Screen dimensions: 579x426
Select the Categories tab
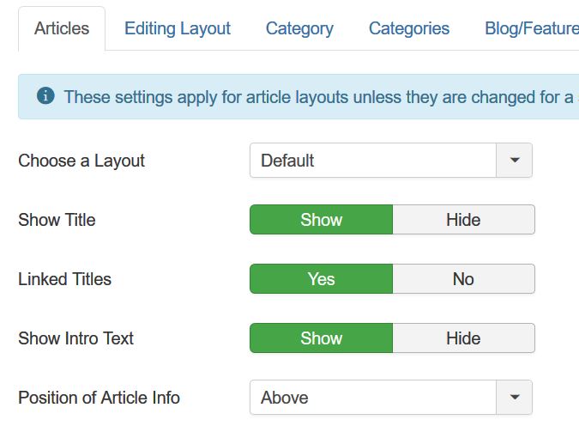[409, 28]
